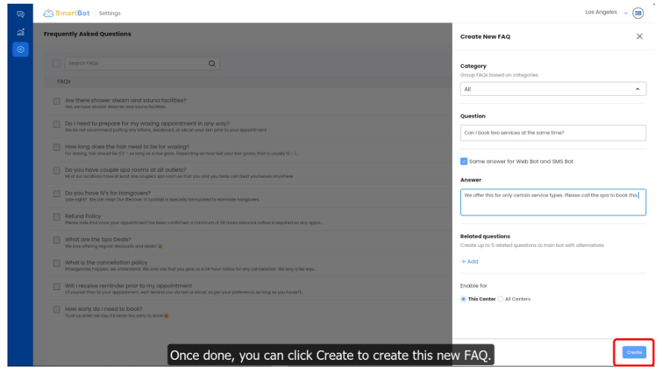Click + Add related question link

pos(469,262)
